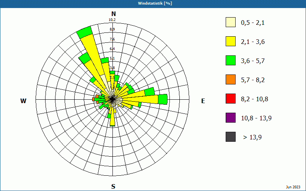Click the 10,8 - 13,9 purple legend swatch

click(231, 118)
